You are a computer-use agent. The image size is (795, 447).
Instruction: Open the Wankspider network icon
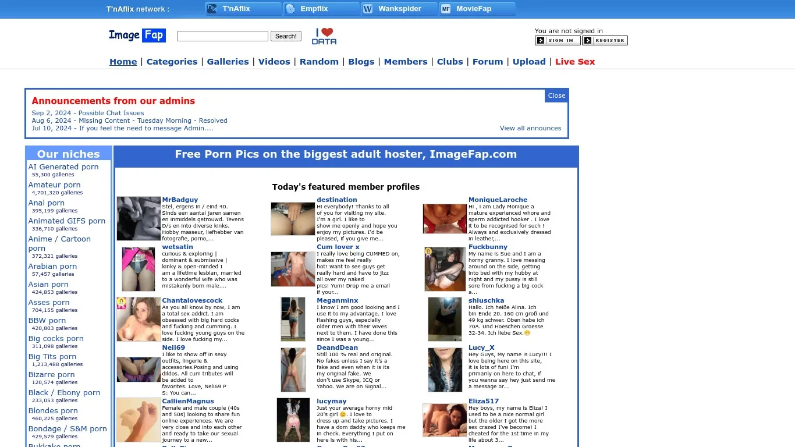(x=399, y=9)
